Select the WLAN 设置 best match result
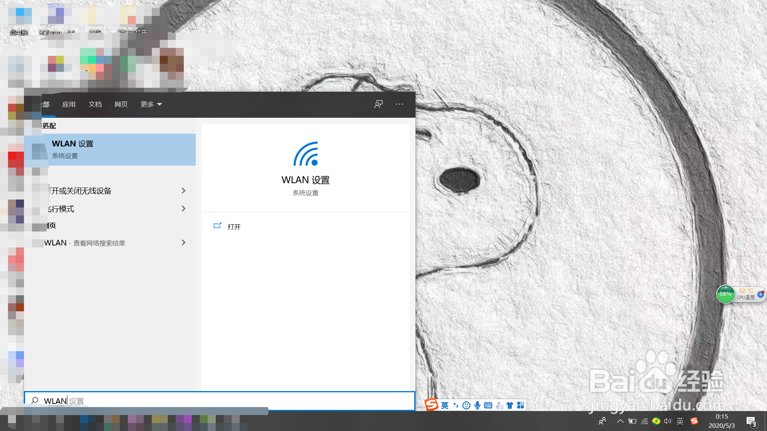Screen dimensions: 767x431 click(x=110, y=149)
